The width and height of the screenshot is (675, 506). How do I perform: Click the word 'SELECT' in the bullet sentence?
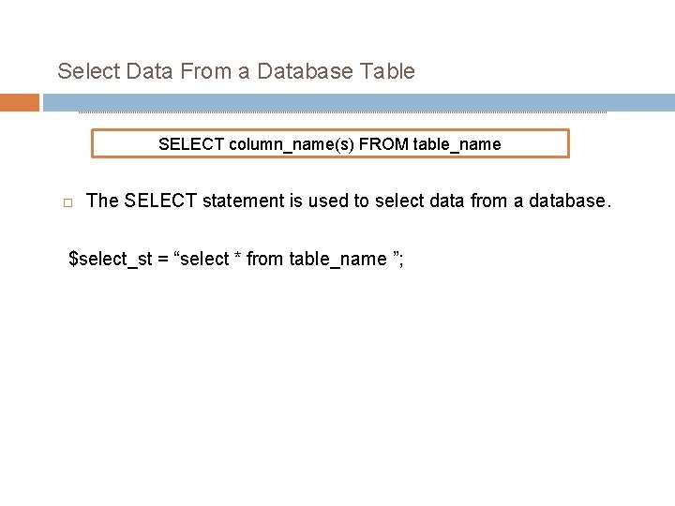point(157,201)
